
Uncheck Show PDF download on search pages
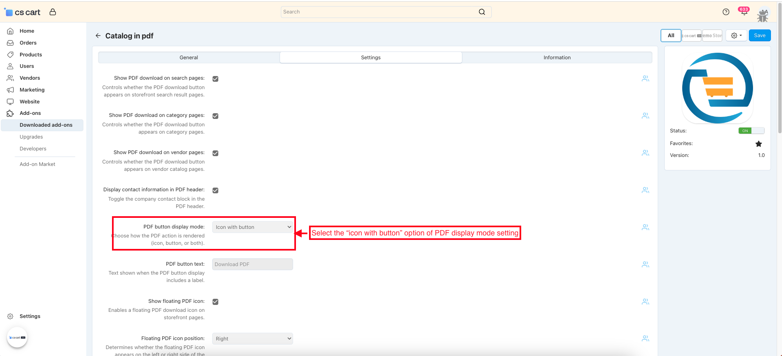[x=215, y=79]
